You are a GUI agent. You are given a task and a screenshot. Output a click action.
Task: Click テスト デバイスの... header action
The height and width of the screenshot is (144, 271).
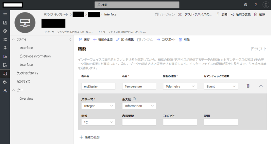point(195,14)
